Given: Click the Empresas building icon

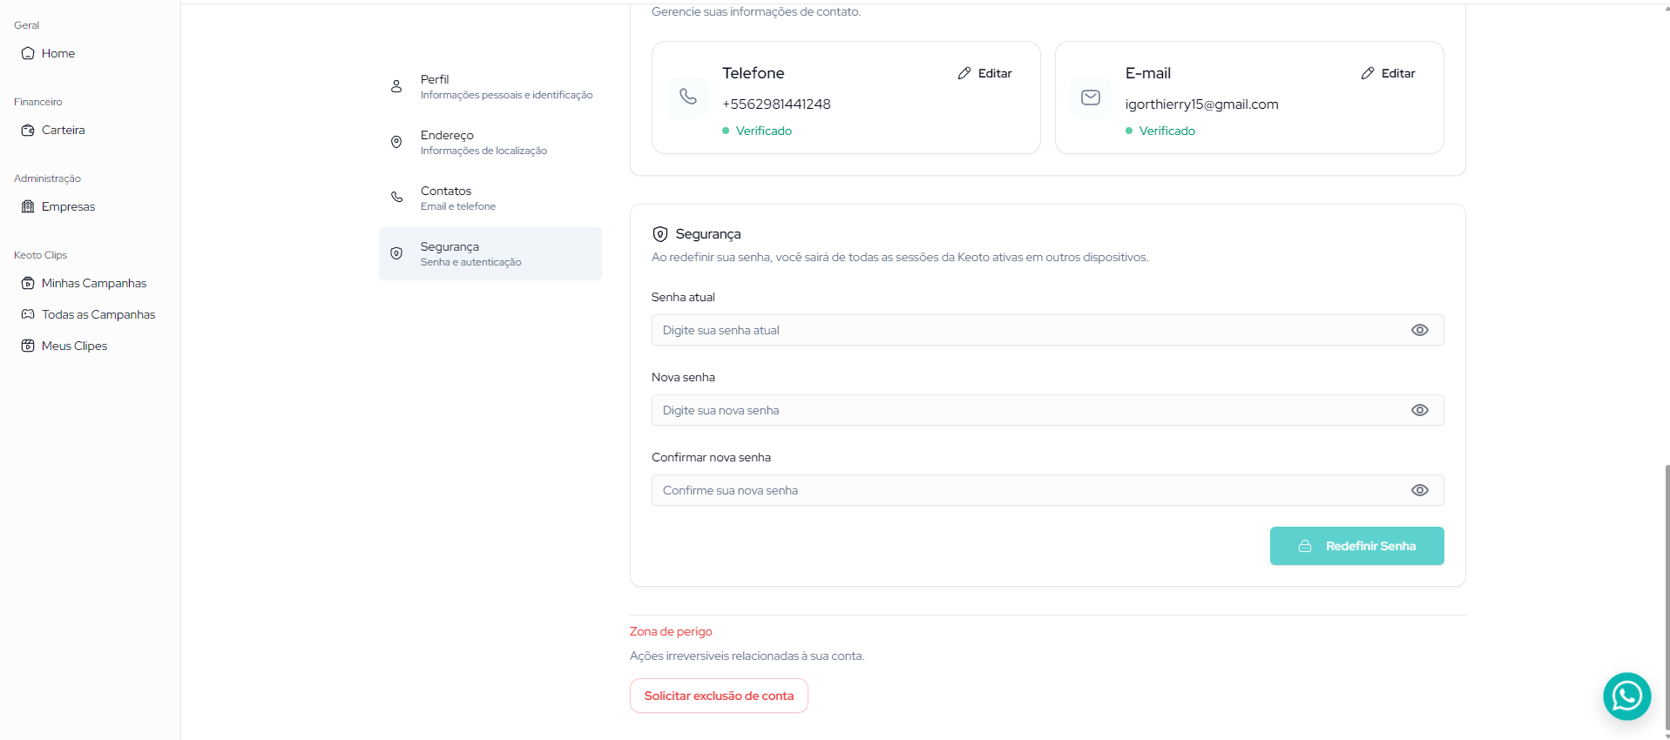Looking at the screenshot, I should pos(28,206).
